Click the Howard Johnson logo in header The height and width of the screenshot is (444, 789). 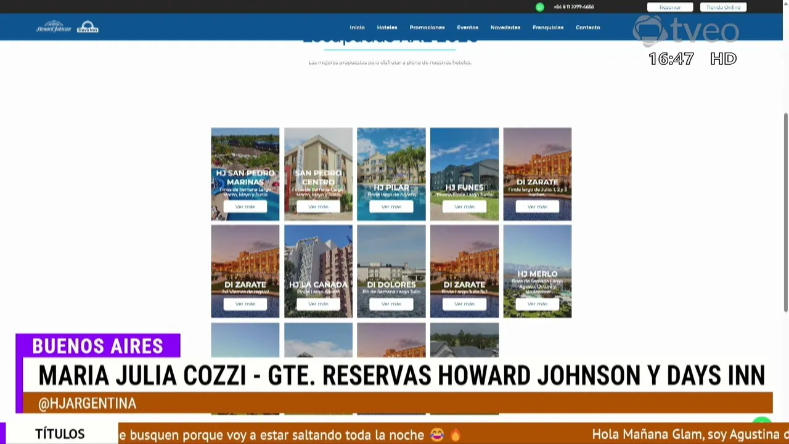[x=54, y=27]
